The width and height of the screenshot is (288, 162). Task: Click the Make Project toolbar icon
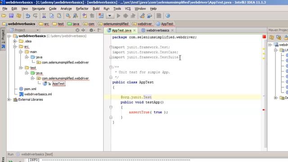101,16
